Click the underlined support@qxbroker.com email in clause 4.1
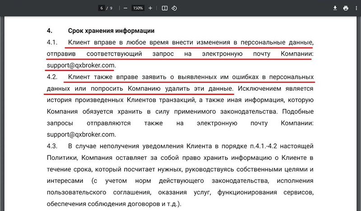This screenshot has width=361, height=211. [x=81, y=66]
